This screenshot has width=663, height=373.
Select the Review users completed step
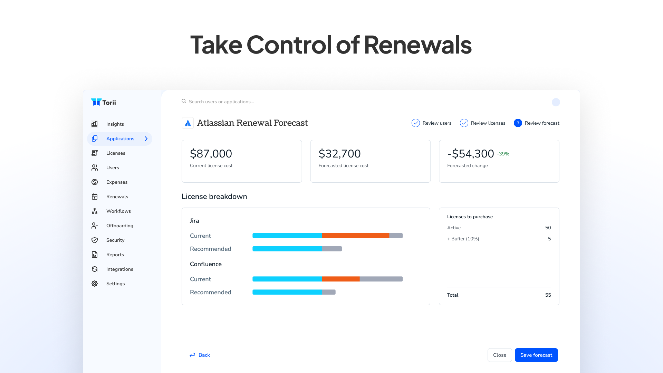point(432,123)
